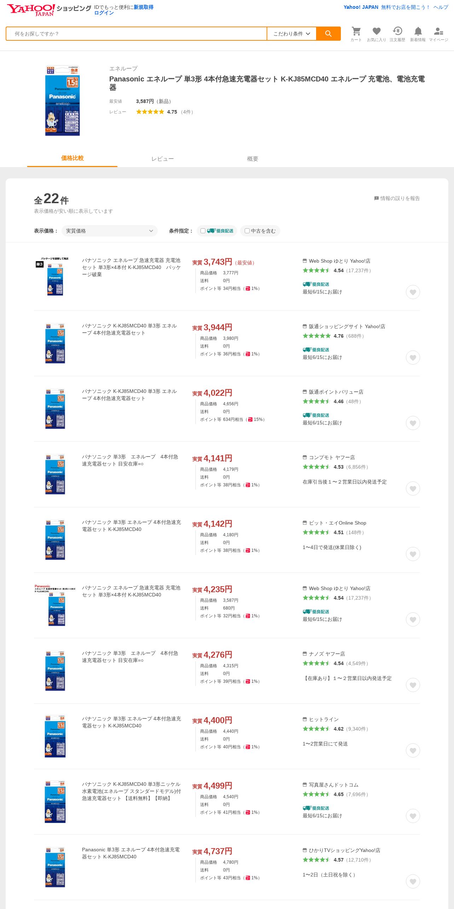The image size is (454, 909).
Task: Favorite the 4,400円 ヒットライン offer
Action: (413, 750)
